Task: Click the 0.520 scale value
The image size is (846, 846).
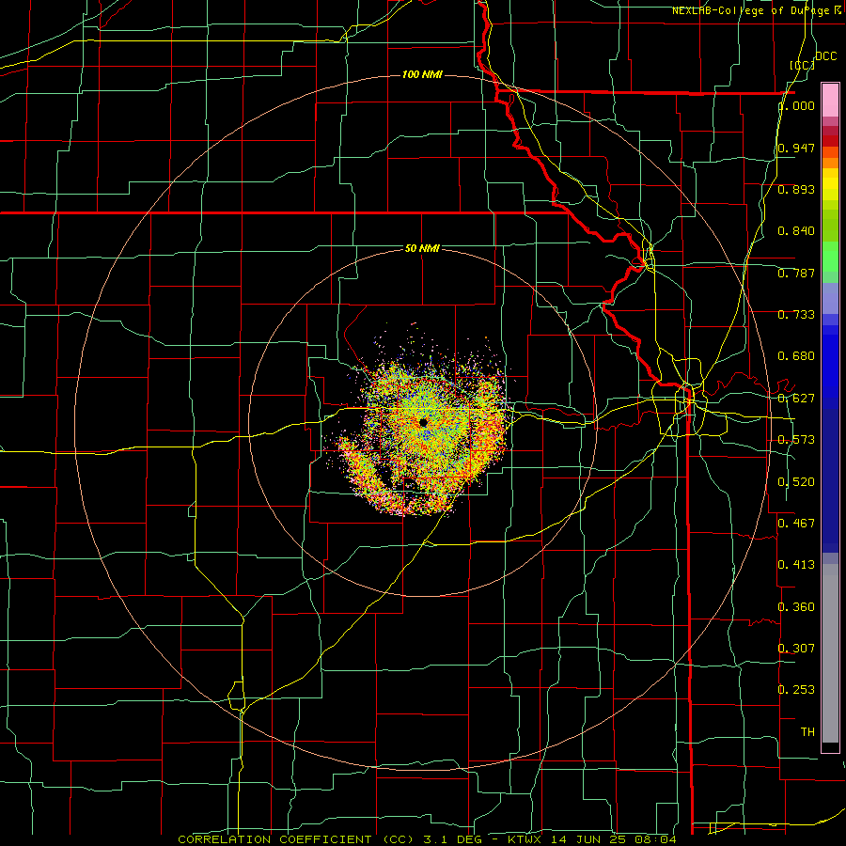Action: 796,482
